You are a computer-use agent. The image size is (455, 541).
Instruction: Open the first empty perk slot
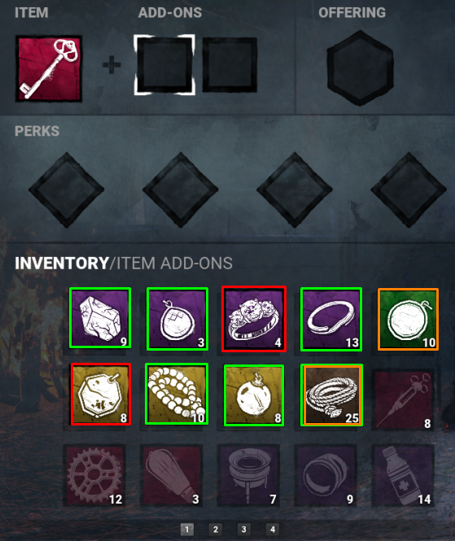pos(66,190)
